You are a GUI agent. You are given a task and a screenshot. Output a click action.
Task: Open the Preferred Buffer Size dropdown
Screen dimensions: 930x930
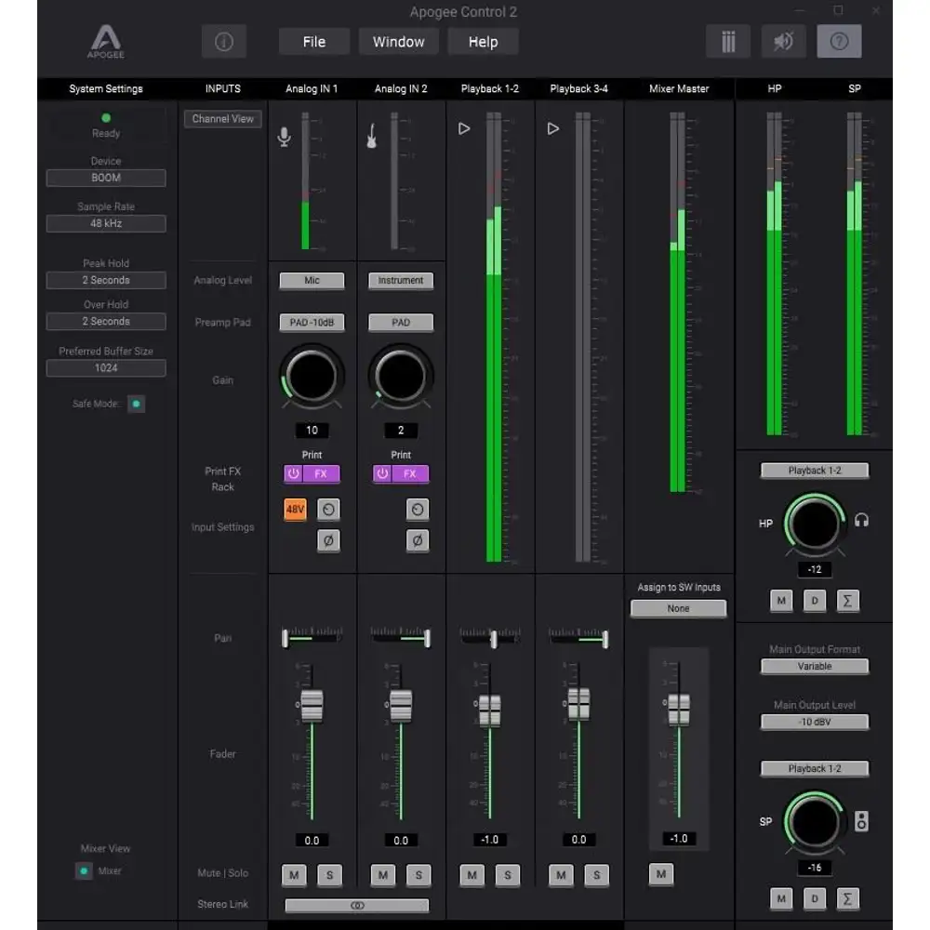point(106,367)
